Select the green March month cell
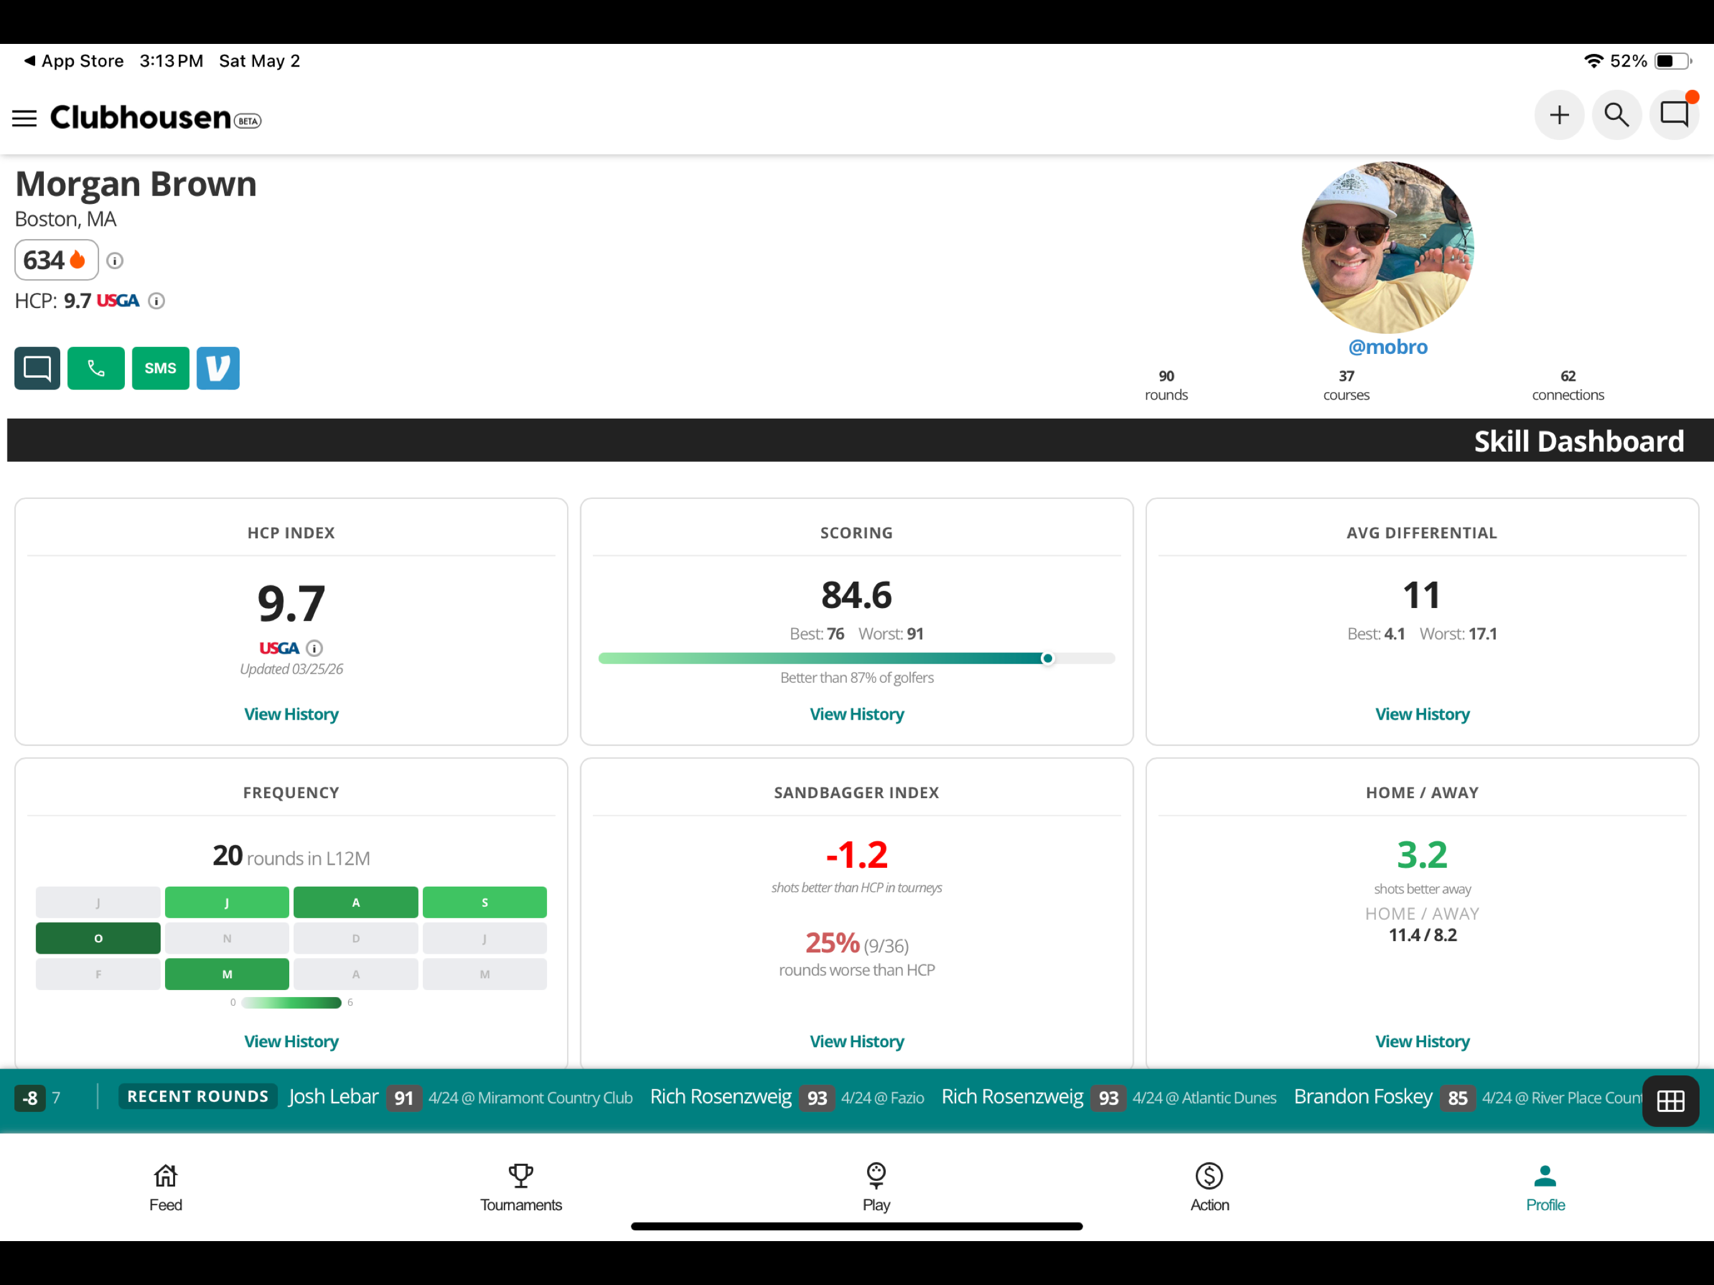This screenshot has width=1714, height=1285. (x=227, y=974)
